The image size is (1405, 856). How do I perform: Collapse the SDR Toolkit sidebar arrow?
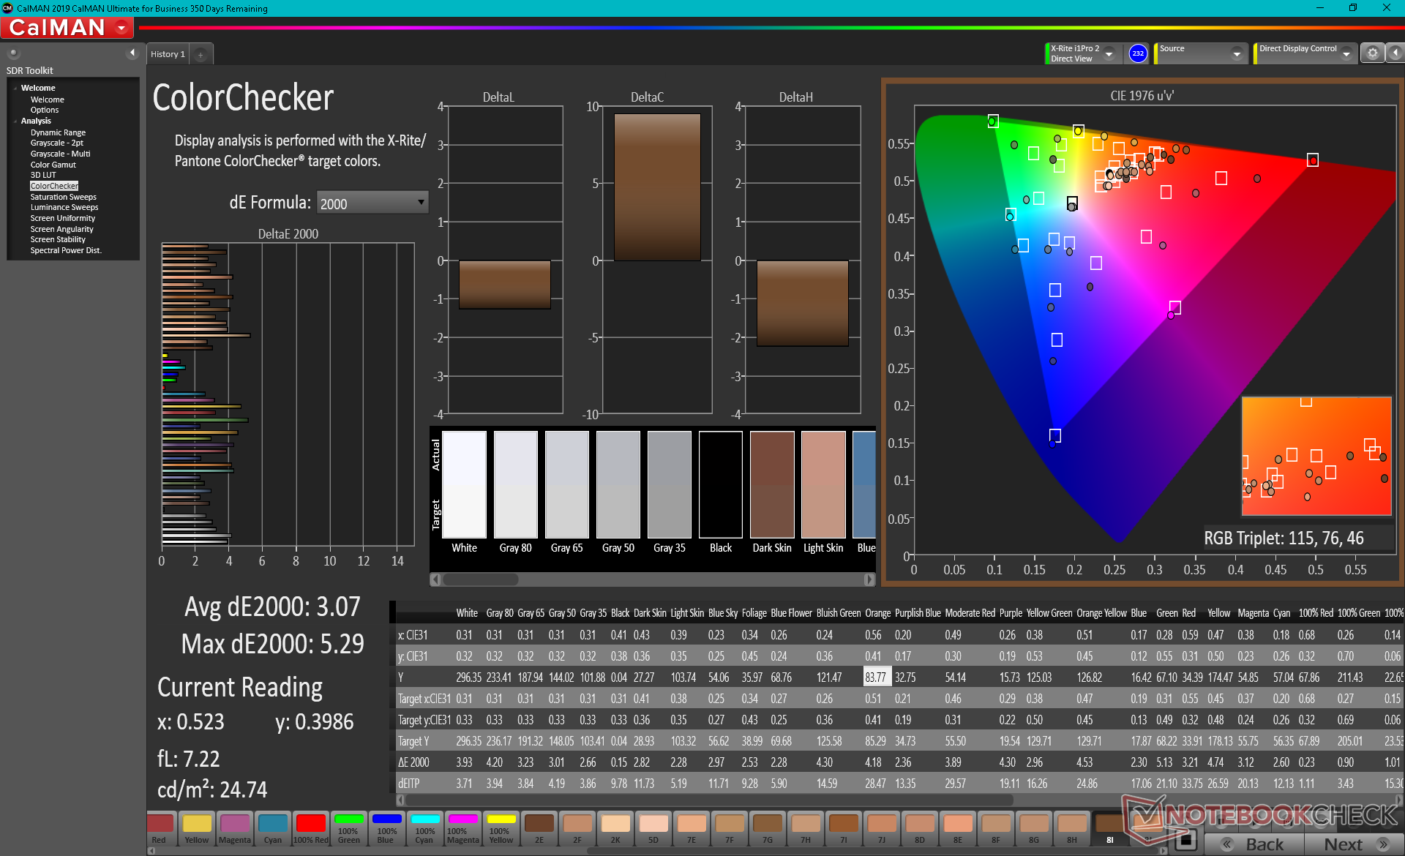[132, 53]
